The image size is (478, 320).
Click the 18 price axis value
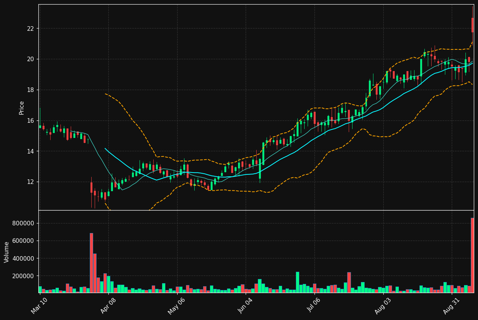coord(30,90)
